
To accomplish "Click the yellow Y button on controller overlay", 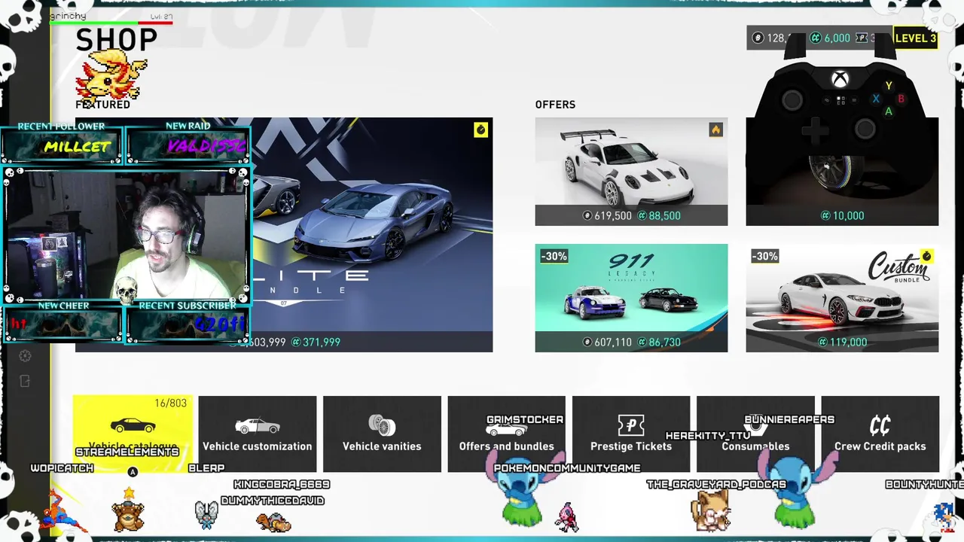I will tap(889, 86).
